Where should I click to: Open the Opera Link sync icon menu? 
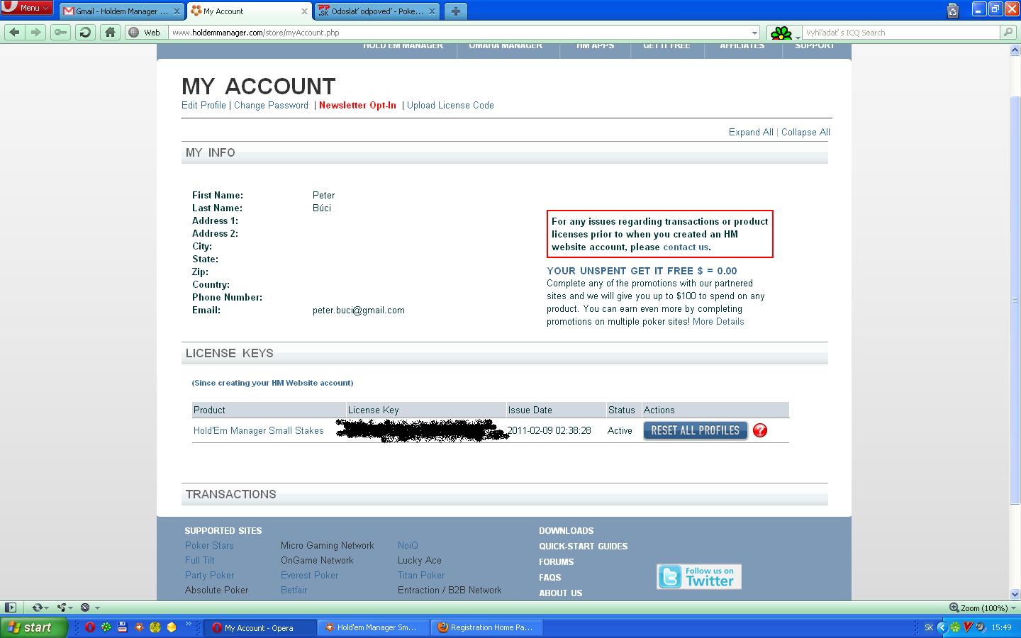(40, 608)
